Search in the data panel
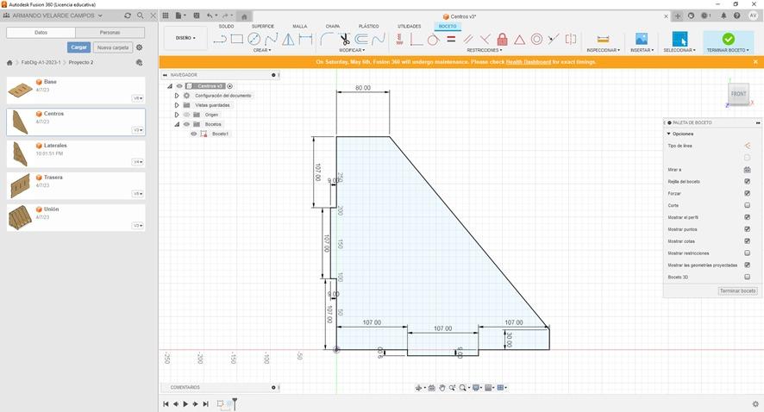The width and height of the screenshot is (764, 412). [141, 16]
